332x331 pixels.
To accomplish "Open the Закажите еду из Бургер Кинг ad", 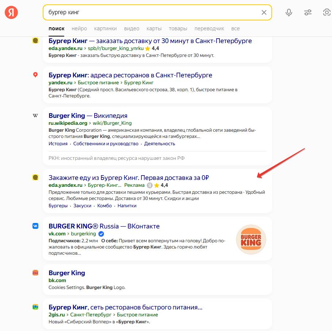I will coord(129,178).
